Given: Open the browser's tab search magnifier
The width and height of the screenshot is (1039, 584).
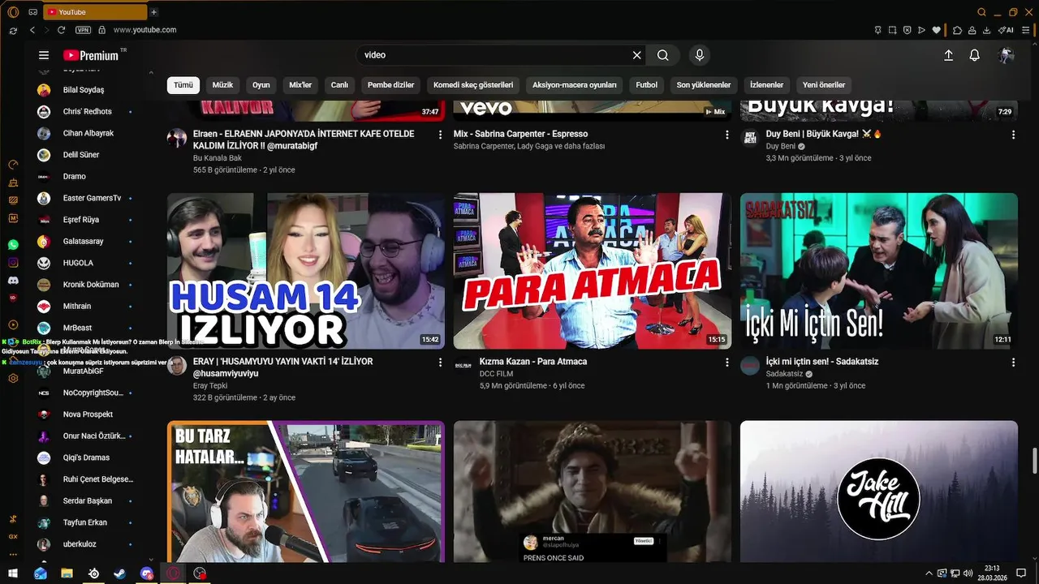Looking at the screenshot, I should click(981, 12).
